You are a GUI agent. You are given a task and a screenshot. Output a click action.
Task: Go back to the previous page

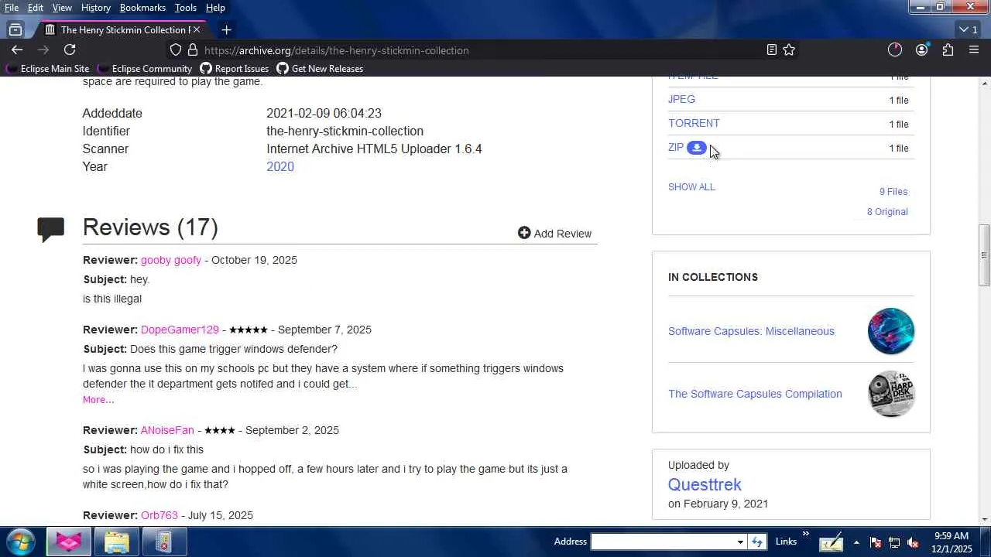[x=17, y=50]
